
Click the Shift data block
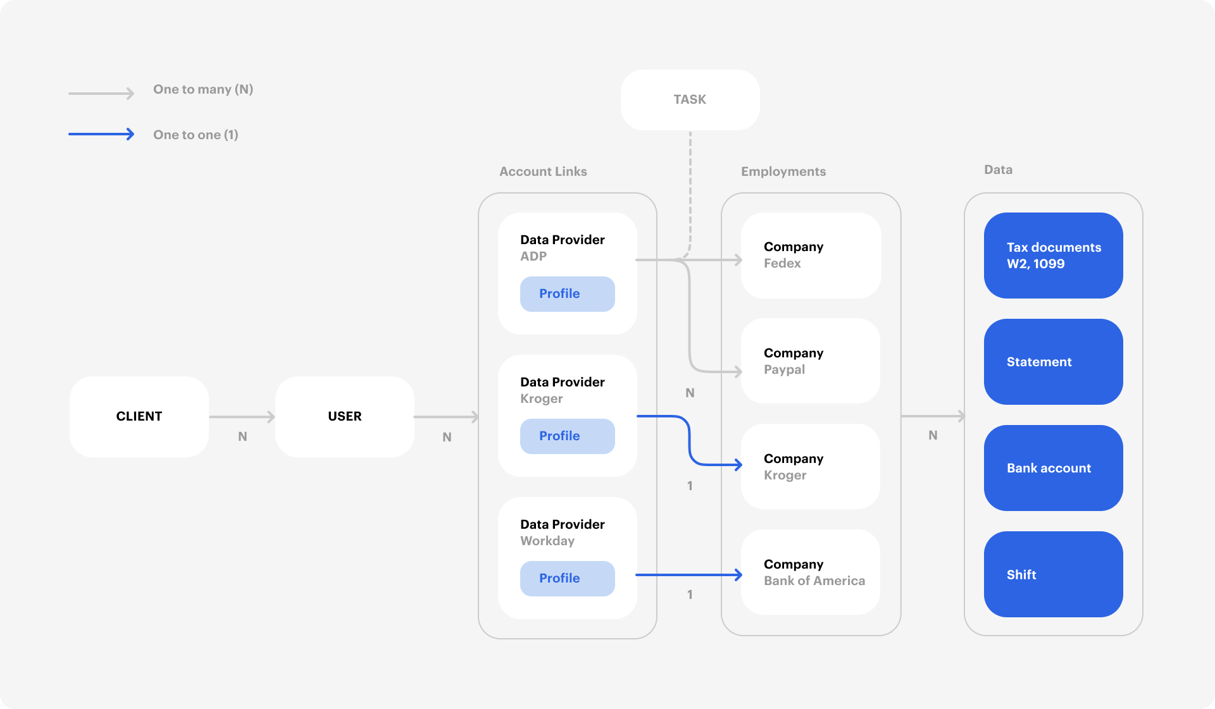click(1054, 574)
